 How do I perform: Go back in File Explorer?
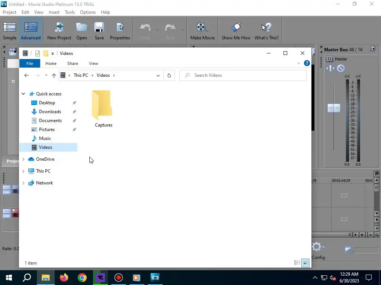[x=26, y=75]
